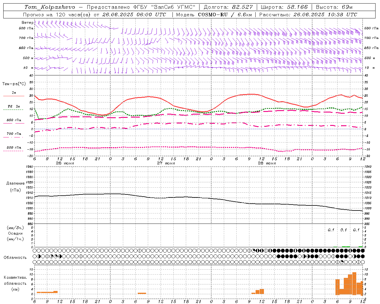
Task: Click the '1040' top value on left pressure axis
Action: 29,167
